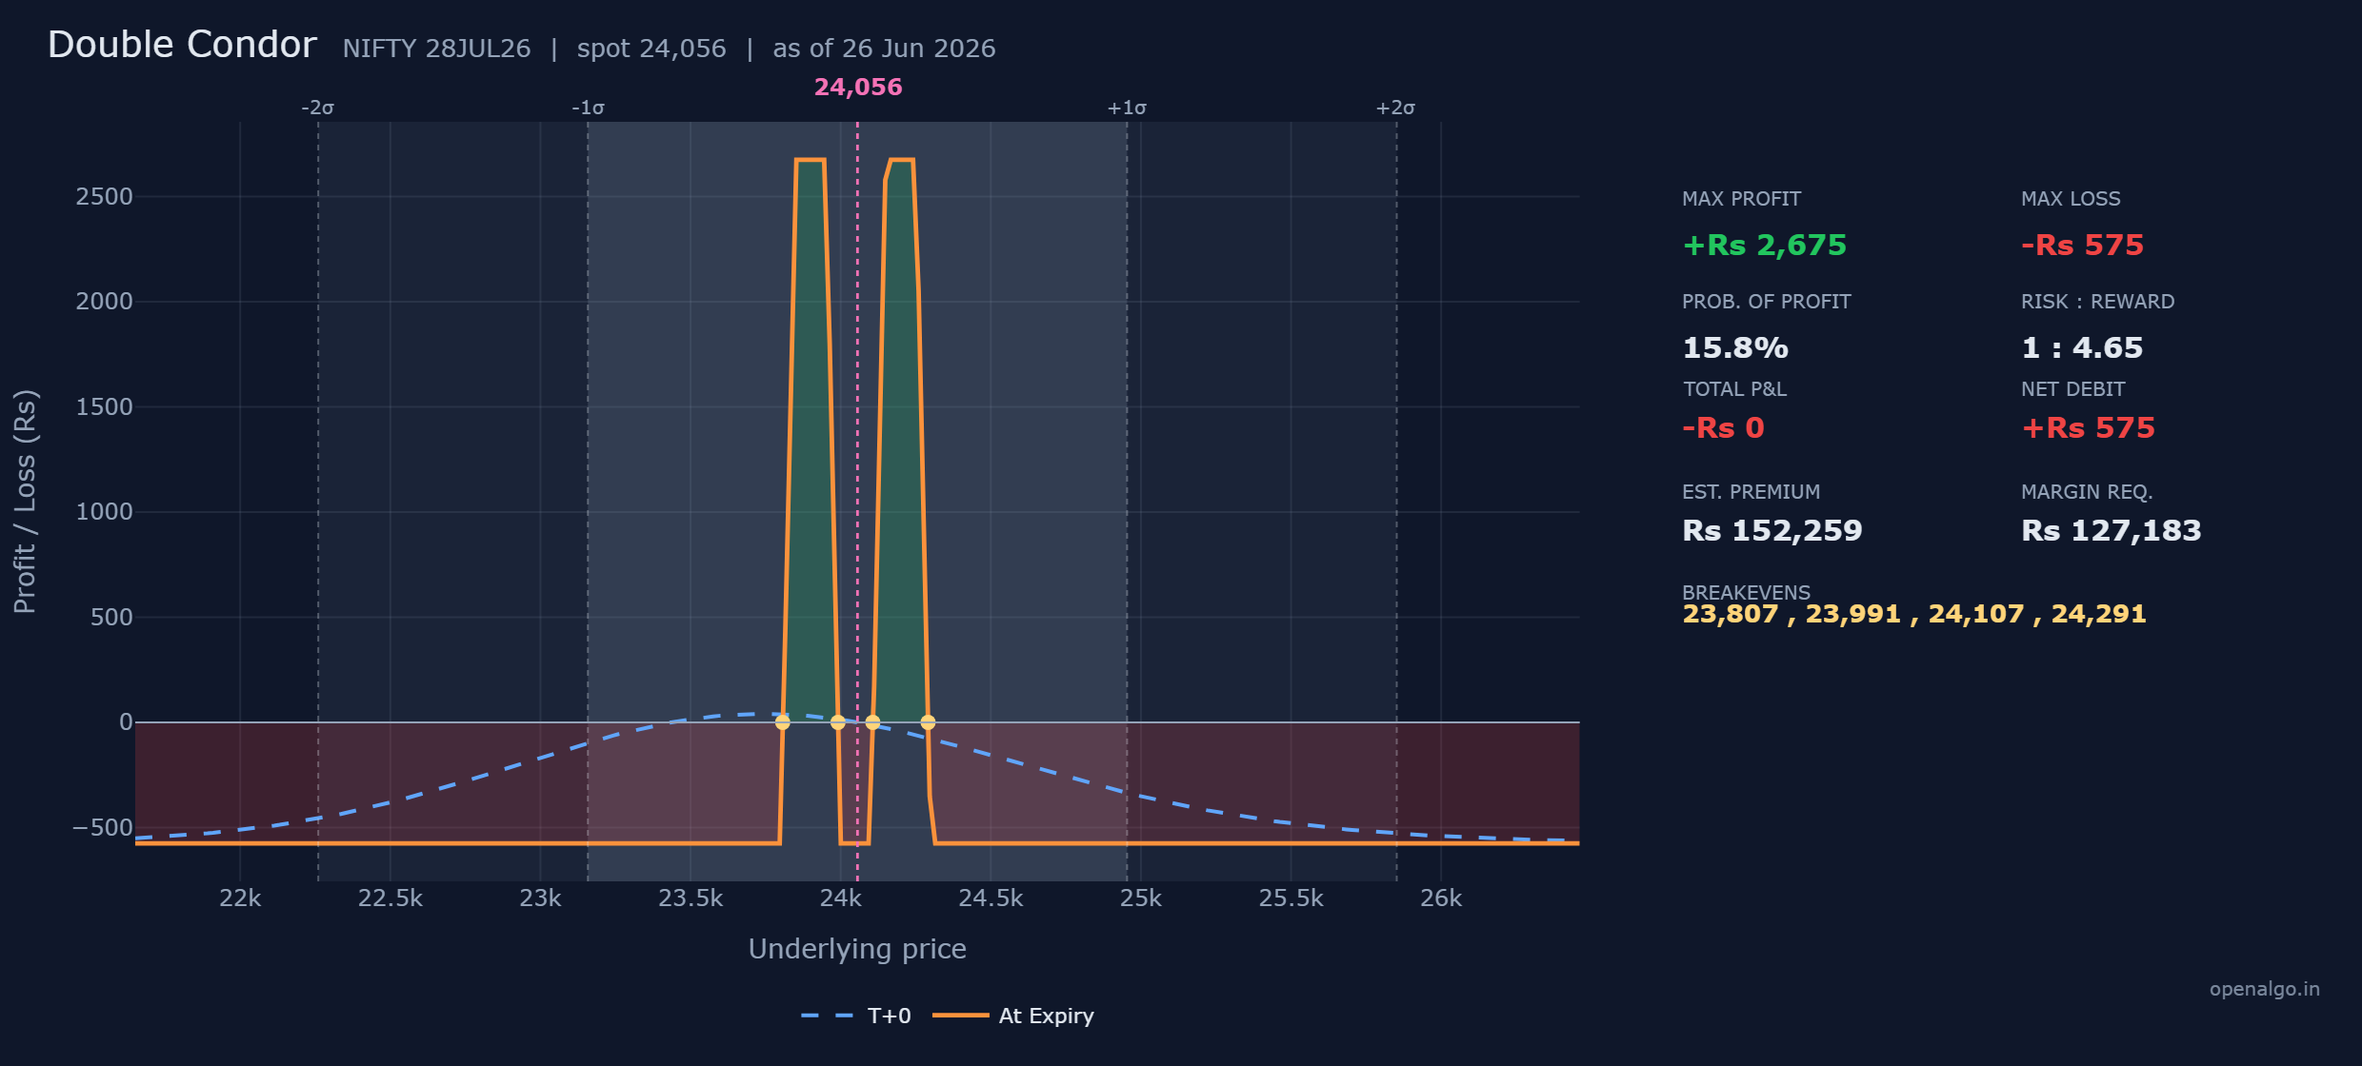Click the MAX PROFIT label

coord(1741,199)
